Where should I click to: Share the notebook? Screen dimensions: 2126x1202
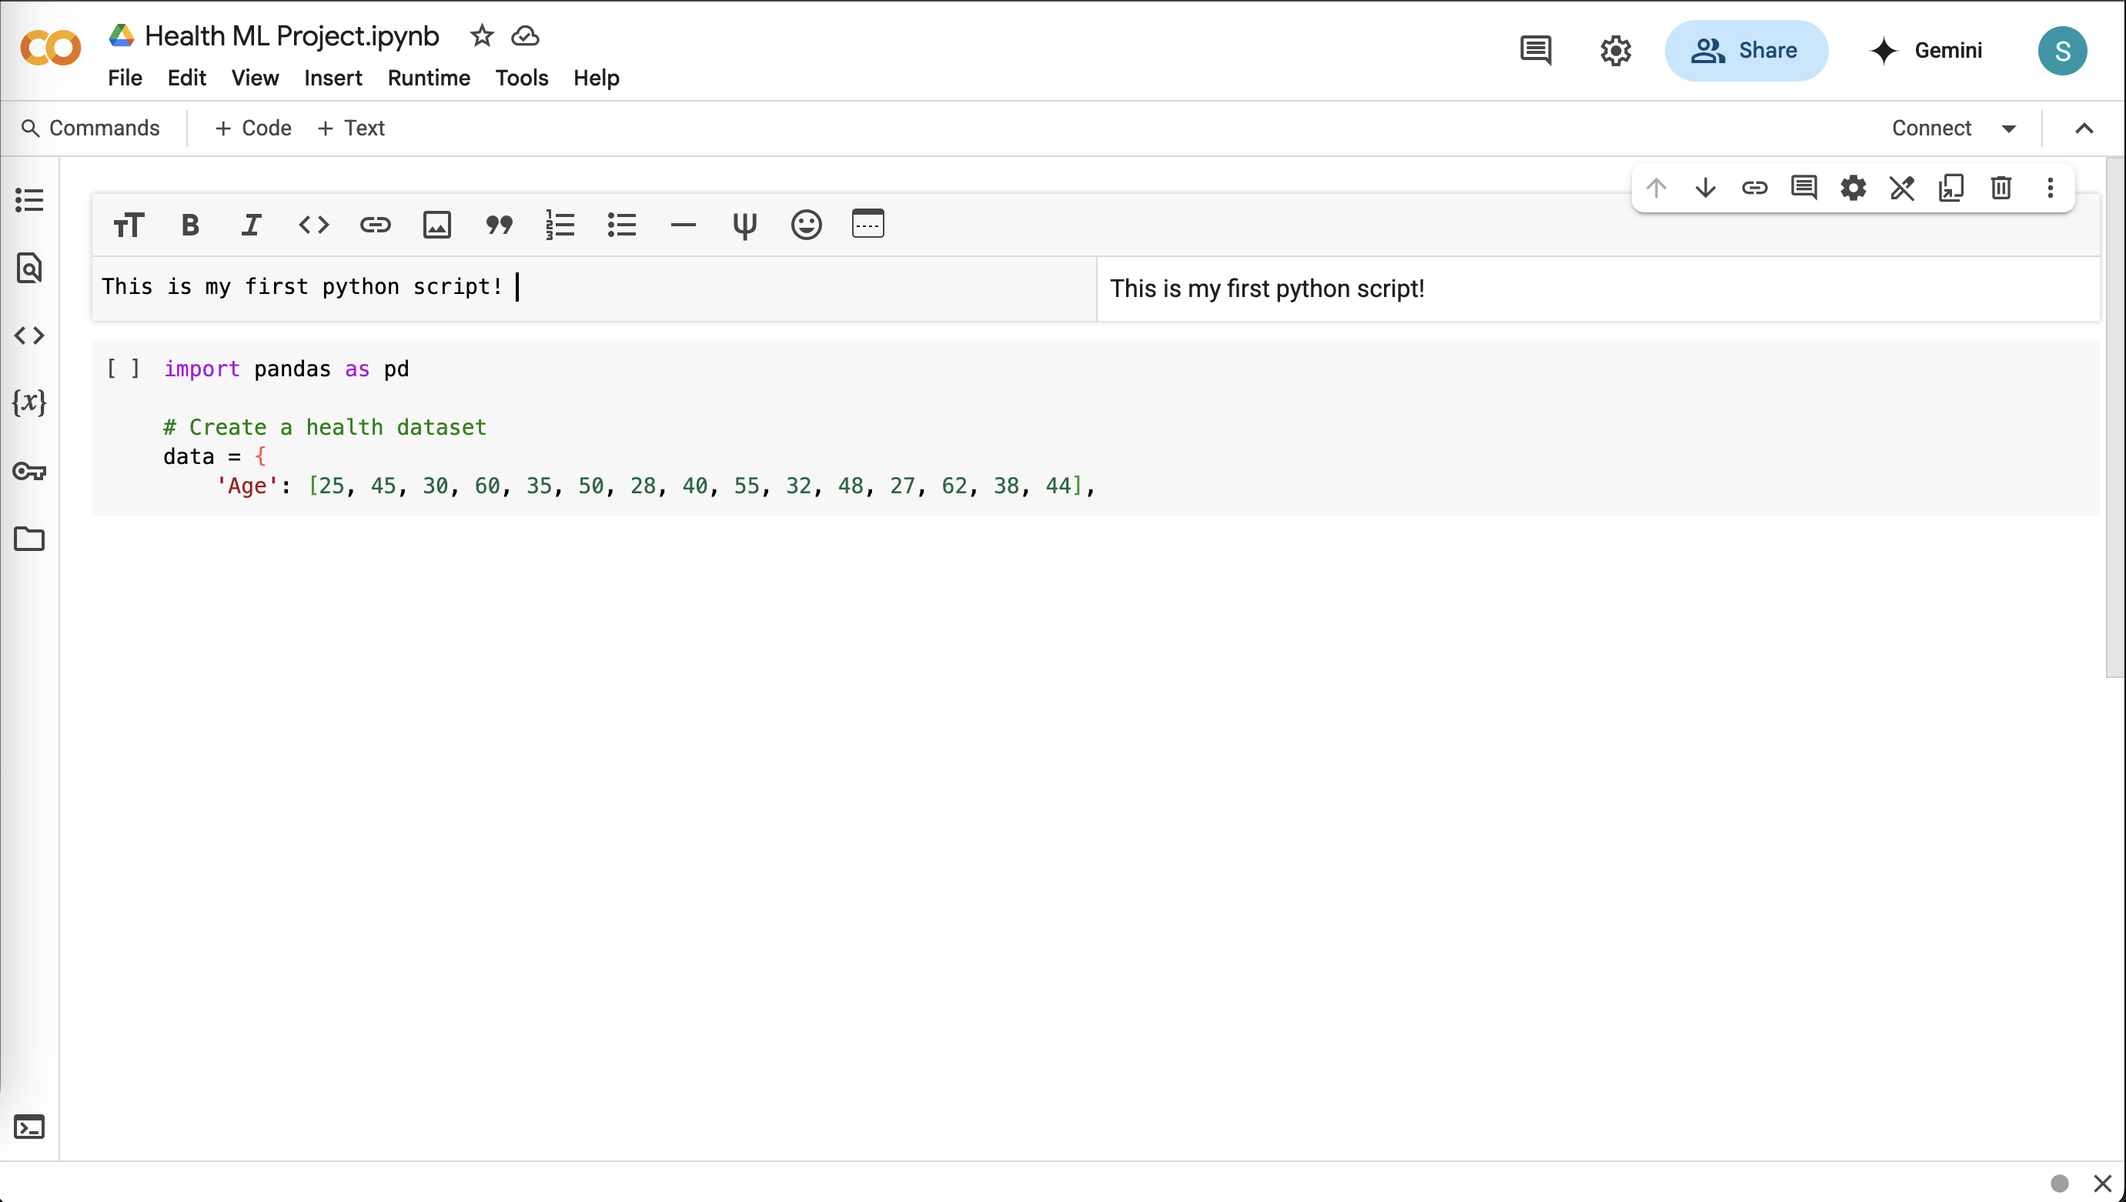1746,50
